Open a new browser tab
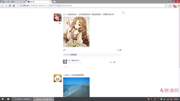This screenshot has height=101, width=180. click(54, 2)
